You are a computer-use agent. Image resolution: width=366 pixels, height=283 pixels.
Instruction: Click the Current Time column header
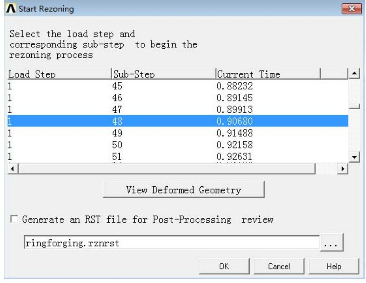[267, 74]
